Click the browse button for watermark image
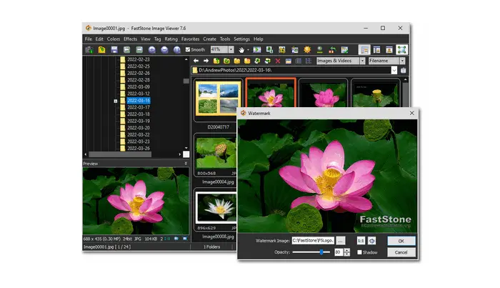500x288 pixels. pos(341,241)
